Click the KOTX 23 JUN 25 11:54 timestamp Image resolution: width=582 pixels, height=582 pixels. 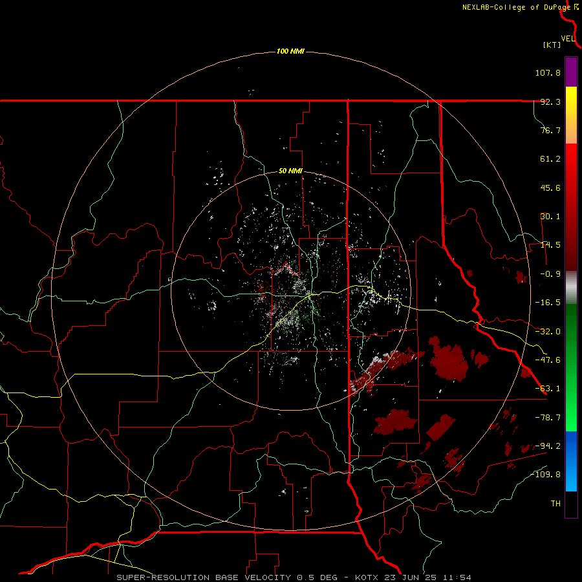tap(413, 577)
